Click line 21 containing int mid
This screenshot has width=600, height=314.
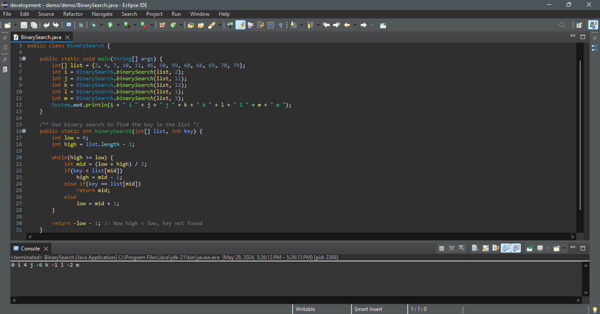click(105, 164)
